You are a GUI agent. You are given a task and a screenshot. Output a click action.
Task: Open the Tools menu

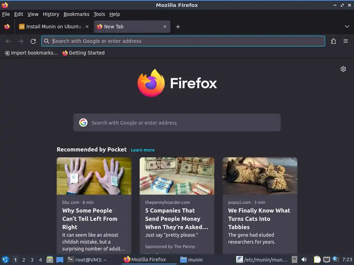pos(99,14)
